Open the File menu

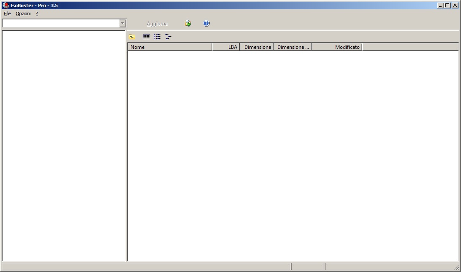click(7, 14)
